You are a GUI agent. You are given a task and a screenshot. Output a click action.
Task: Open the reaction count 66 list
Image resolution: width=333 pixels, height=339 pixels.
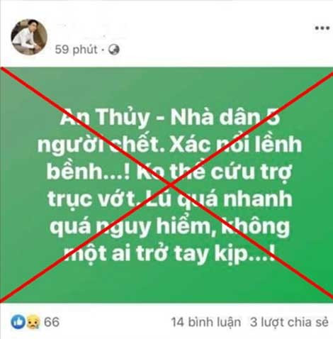pos(52,322)
